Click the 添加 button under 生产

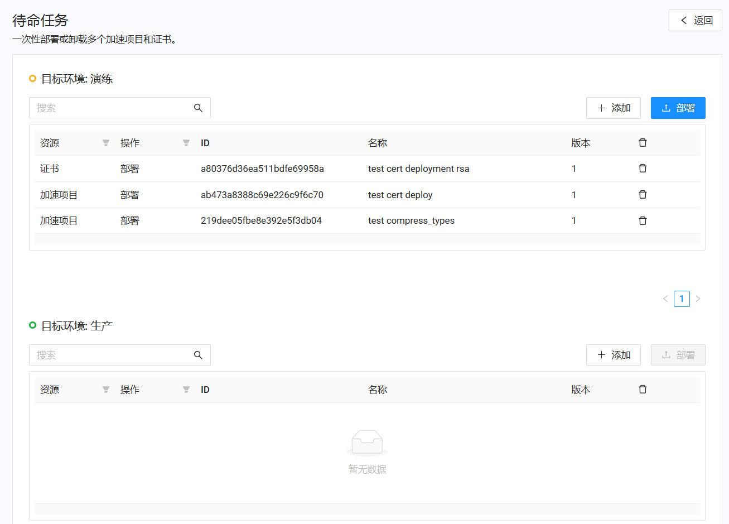pyautogui.click(x=614, y=355)
